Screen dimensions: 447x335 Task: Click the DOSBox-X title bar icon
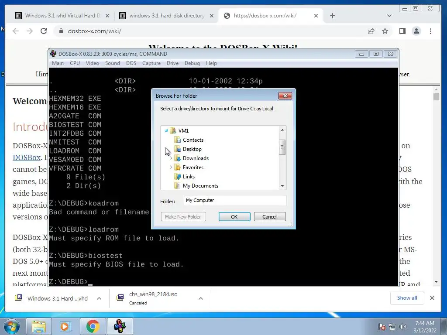[53, 54]
